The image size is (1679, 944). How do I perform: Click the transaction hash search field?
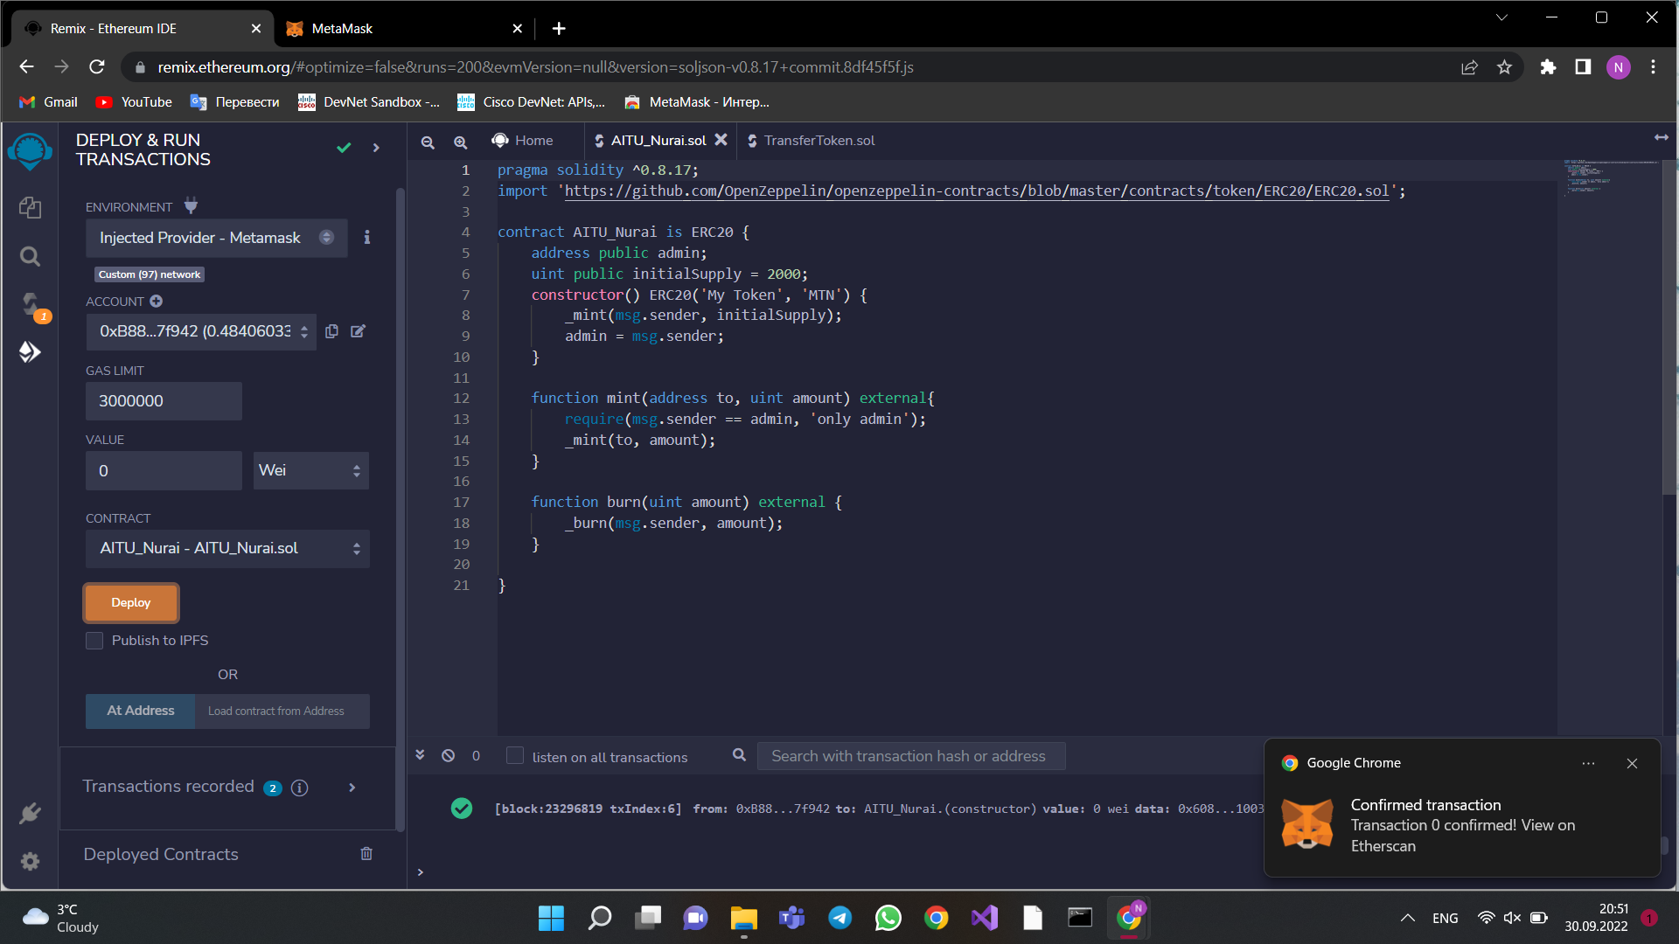pyautogui.click(x=910, y=755)
